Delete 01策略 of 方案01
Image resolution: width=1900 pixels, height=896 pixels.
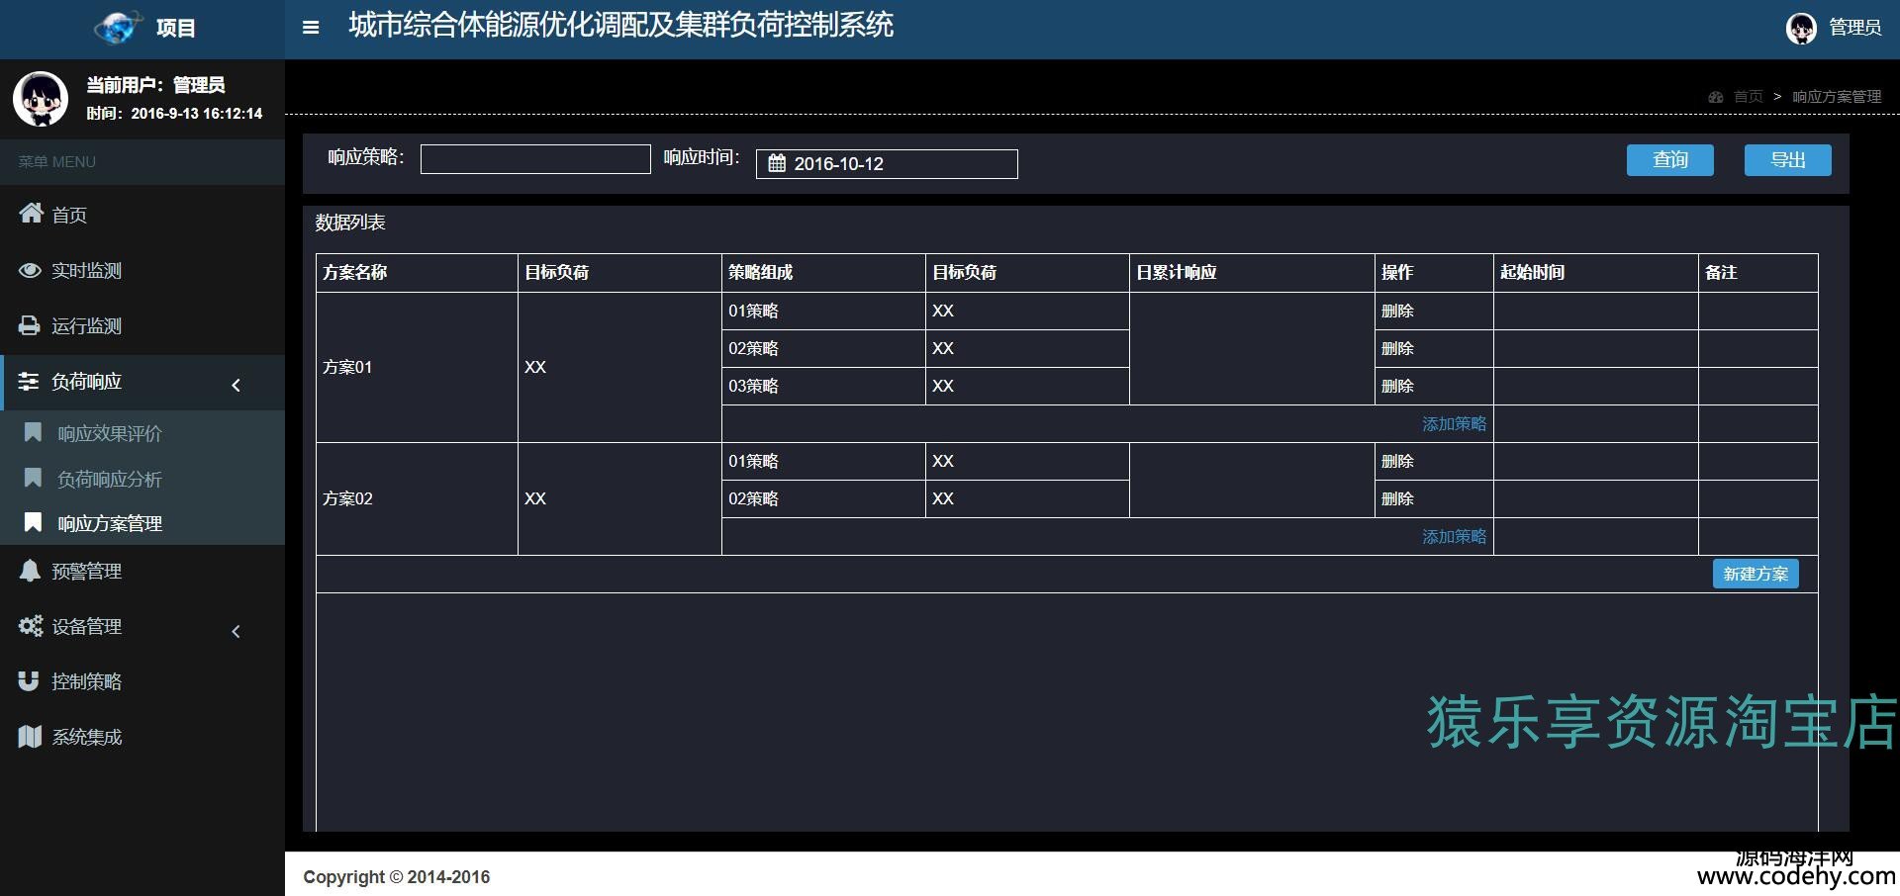click(x=1397, y=311)
